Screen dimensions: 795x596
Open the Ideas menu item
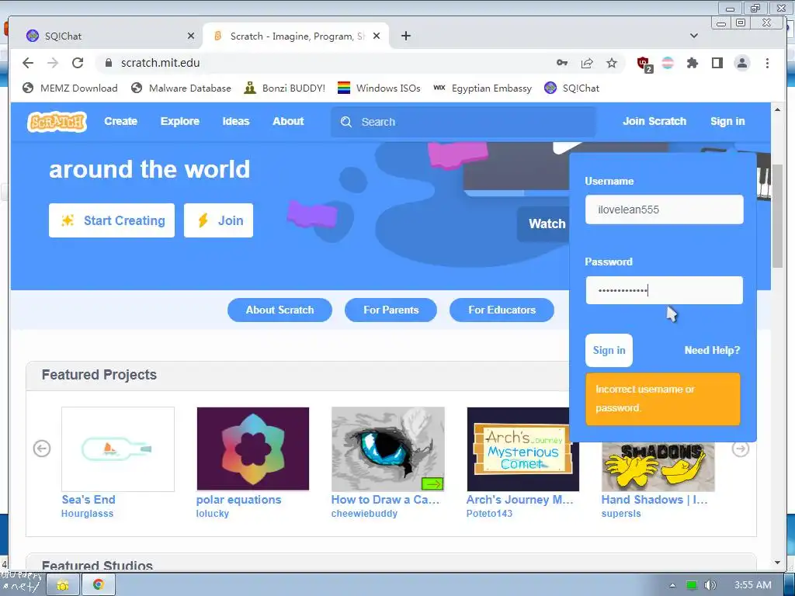click(236, 122)
